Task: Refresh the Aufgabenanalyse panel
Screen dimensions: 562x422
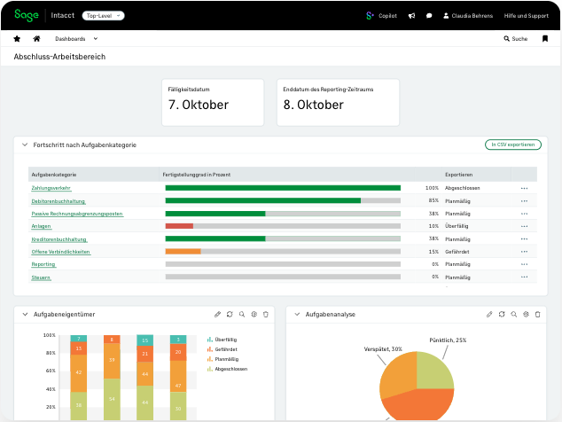Action: [502, 315]
